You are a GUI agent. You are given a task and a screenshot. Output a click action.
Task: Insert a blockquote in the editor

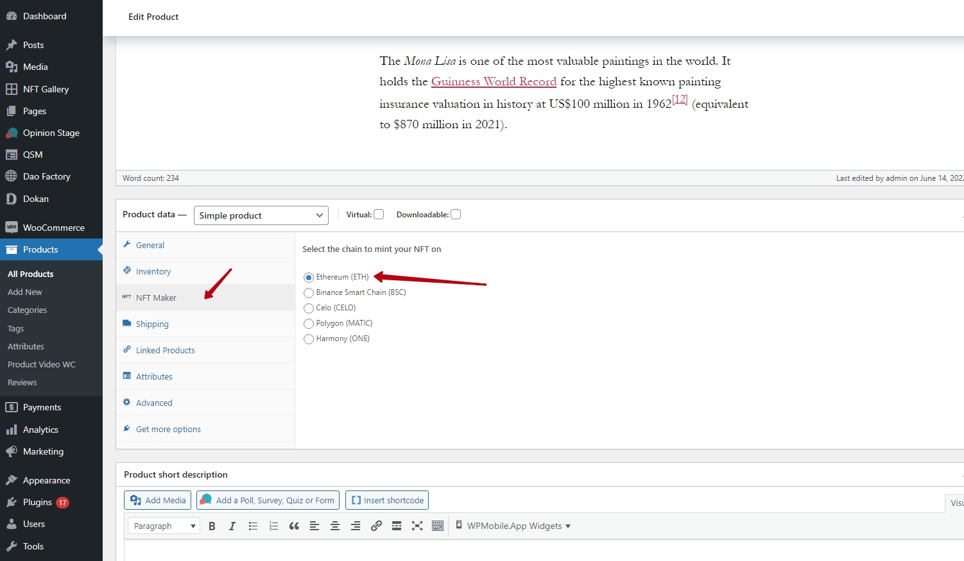coord(294,526)
